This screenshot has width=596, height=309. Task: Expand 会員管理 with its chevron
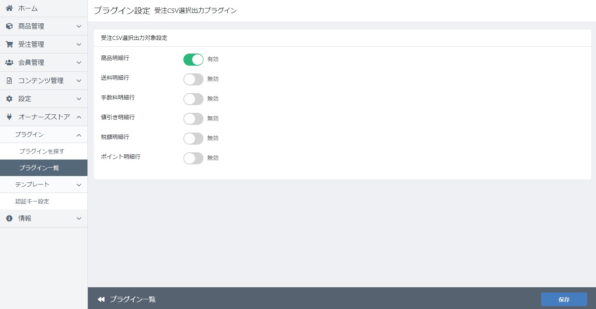[x=79, y=62]
